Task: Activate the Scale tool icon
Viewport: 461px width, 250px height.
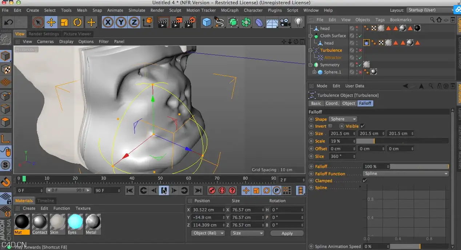Action: click(64, 23)
